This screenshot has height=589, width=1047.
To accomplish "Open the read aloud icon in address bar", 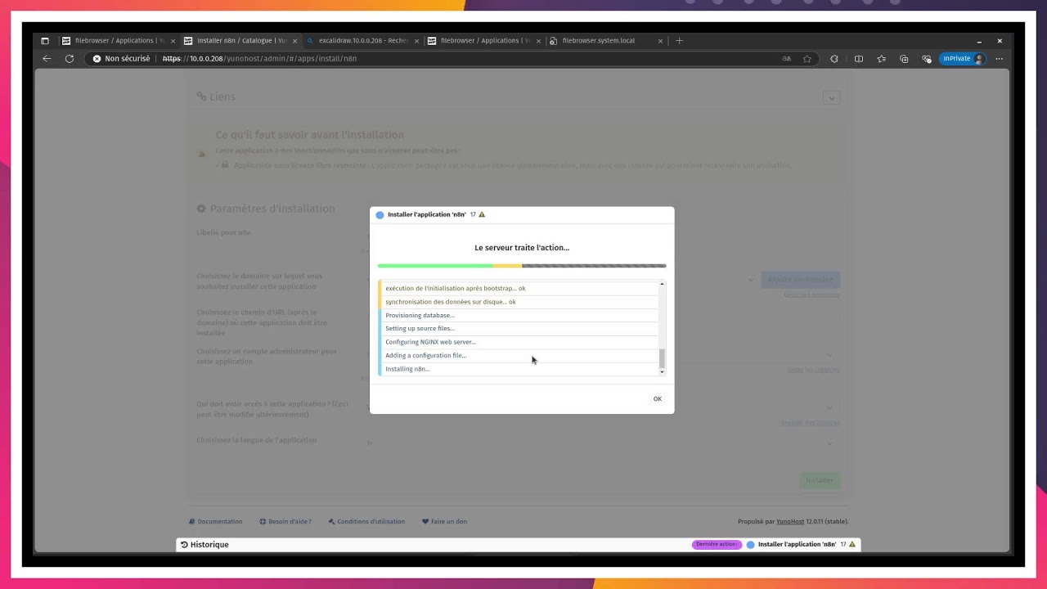I will point(787,59).
